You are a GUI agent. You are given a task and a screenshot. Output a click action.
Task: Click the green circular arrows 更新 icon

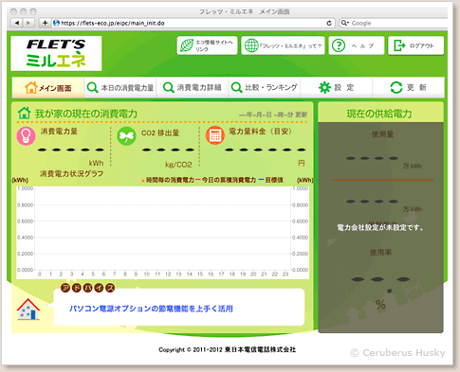[396, 87]
